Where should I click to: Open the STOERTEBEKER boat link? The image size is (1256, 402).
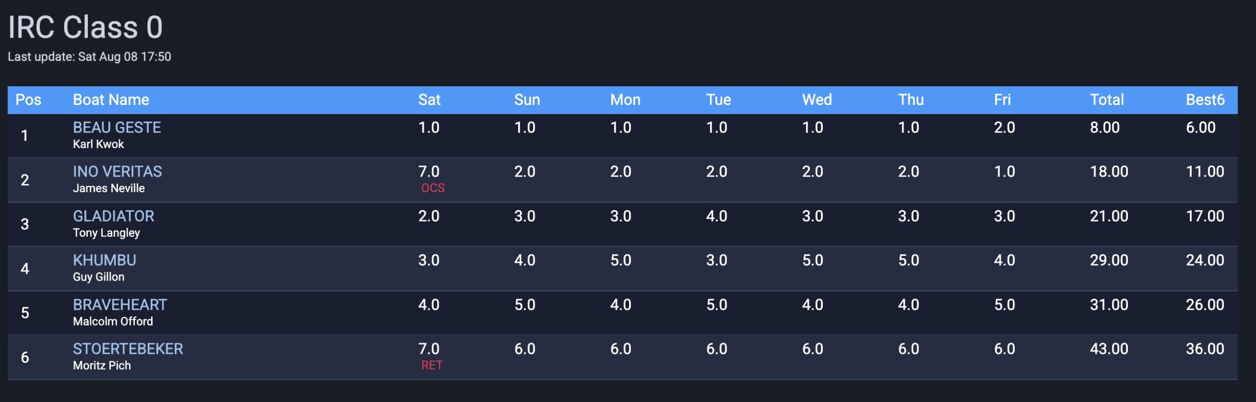[x=128, y=349]
